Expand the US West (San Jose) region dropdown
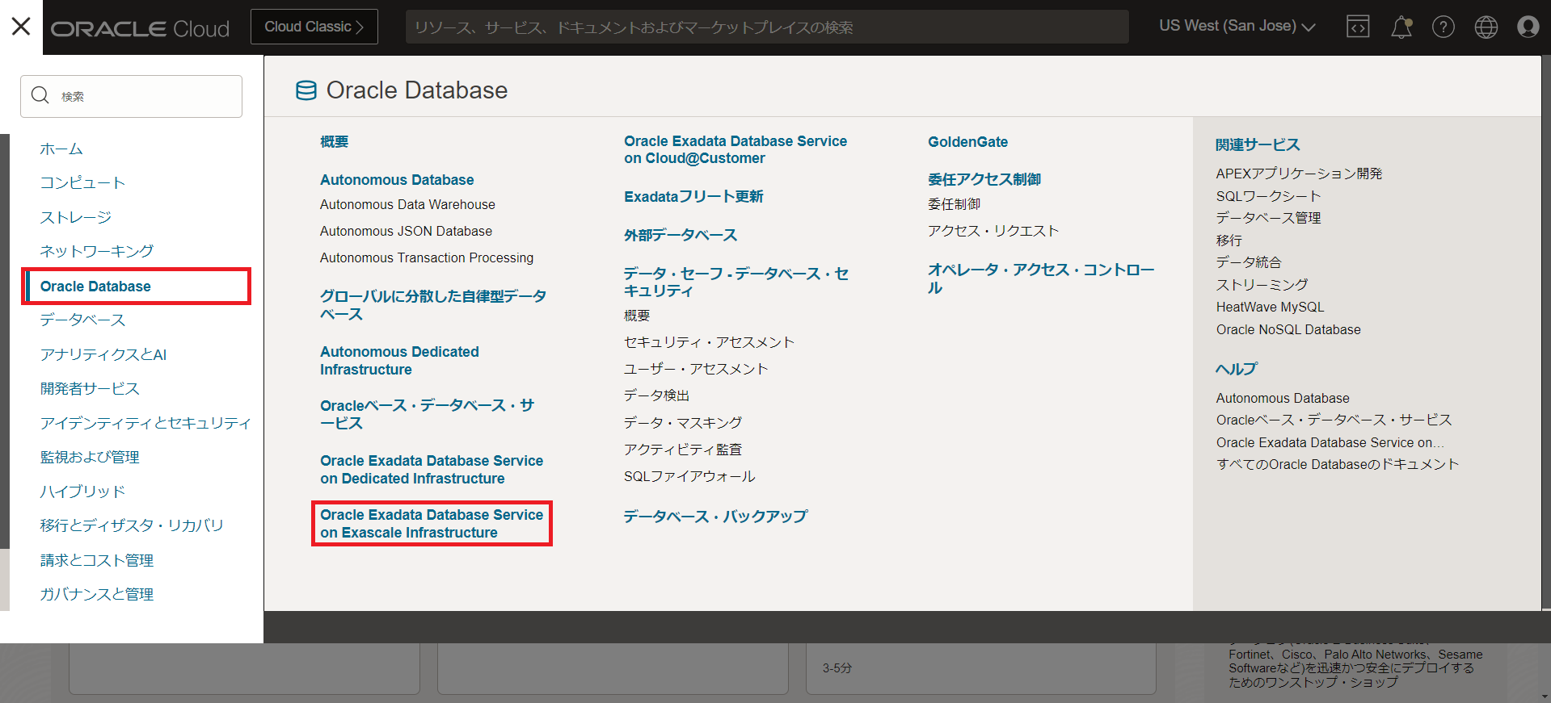This screenshot has height=703, width=1551. pyautogui.click(x=1237, y=26)
